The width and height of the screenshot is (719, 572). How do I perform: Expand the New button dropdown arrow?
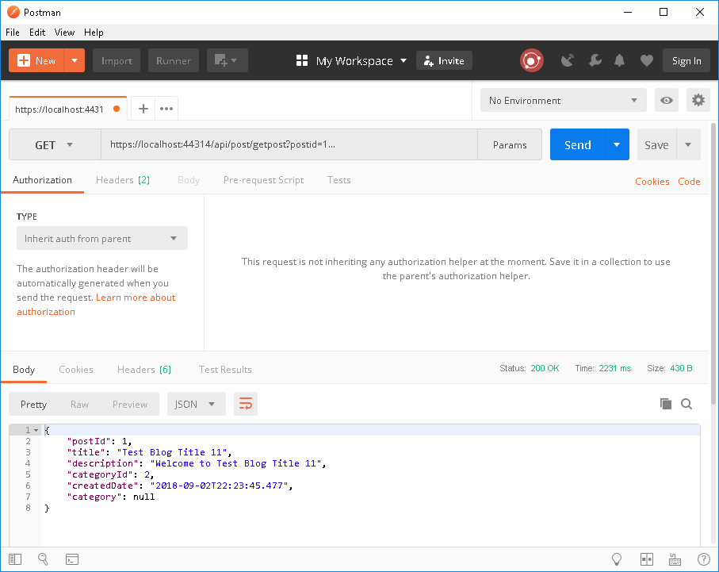(75, 60)
